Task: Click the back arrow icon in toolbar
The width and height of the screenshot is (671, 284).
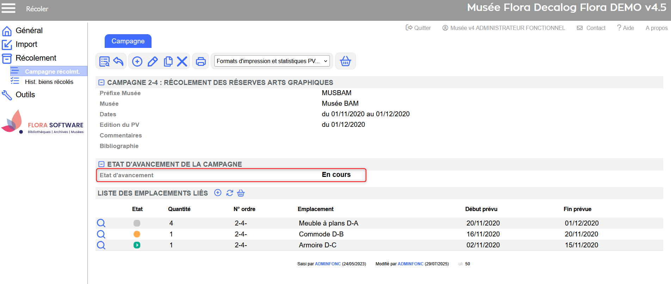Action: [x=118, y=61]
